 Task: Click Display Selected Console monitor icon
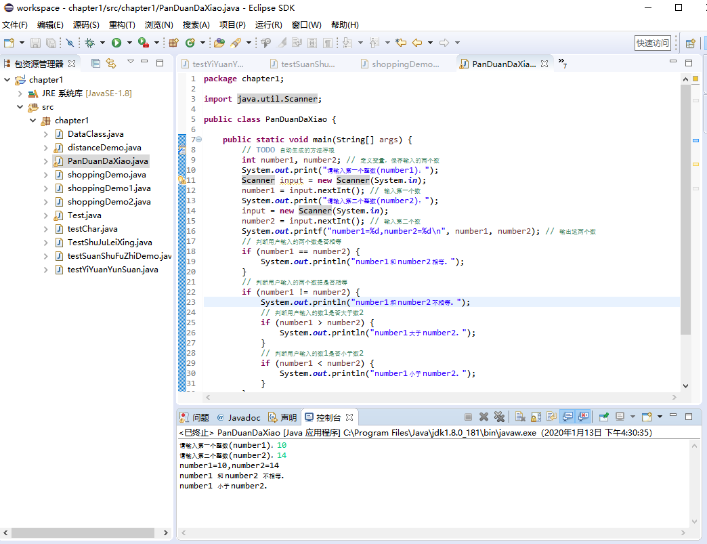620,417
